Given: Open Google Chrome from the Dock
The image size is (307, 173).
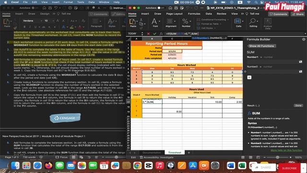Looking at the screenshot, I should (x=138, y=166).
